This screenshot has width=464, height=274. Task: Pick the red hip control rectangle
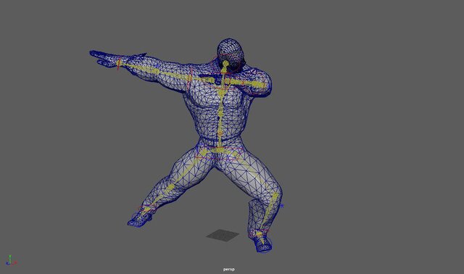[219, 153]
